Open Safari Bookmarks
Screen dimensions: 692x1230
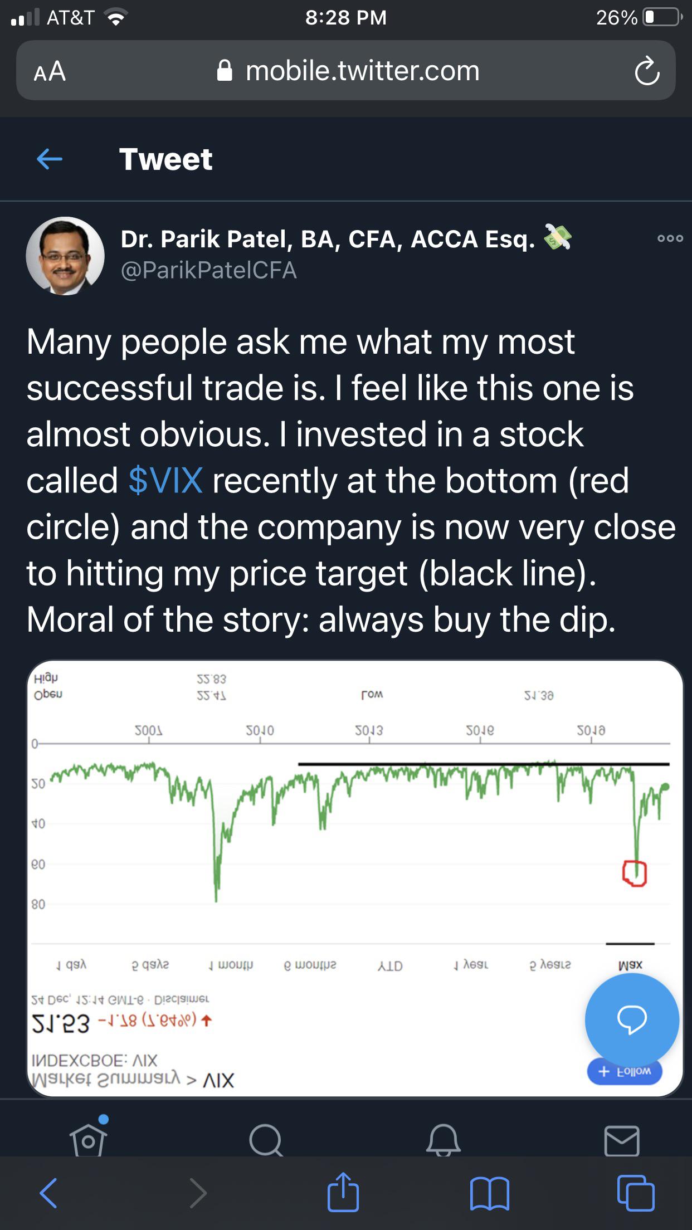click(490, 1194)
